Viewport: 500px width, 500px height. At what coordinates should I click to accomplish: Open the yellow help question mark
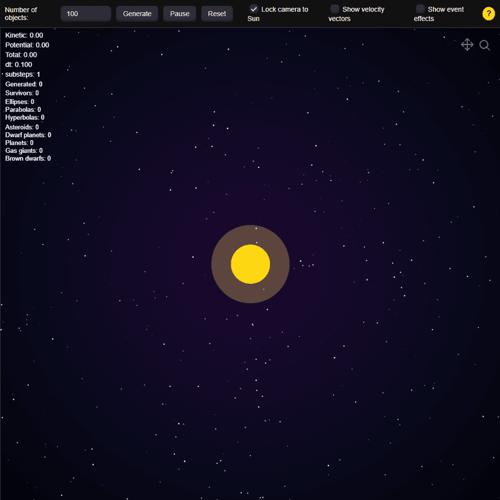click(489, 13)
